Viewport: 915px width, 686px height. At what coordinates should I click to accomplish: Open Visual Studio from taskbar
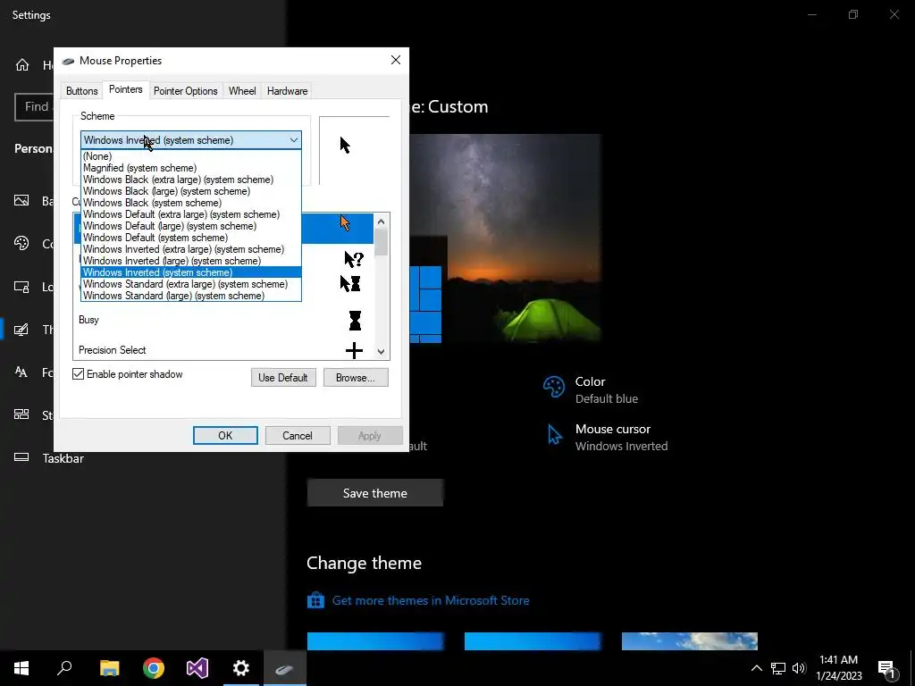click(x=197, y=668)
